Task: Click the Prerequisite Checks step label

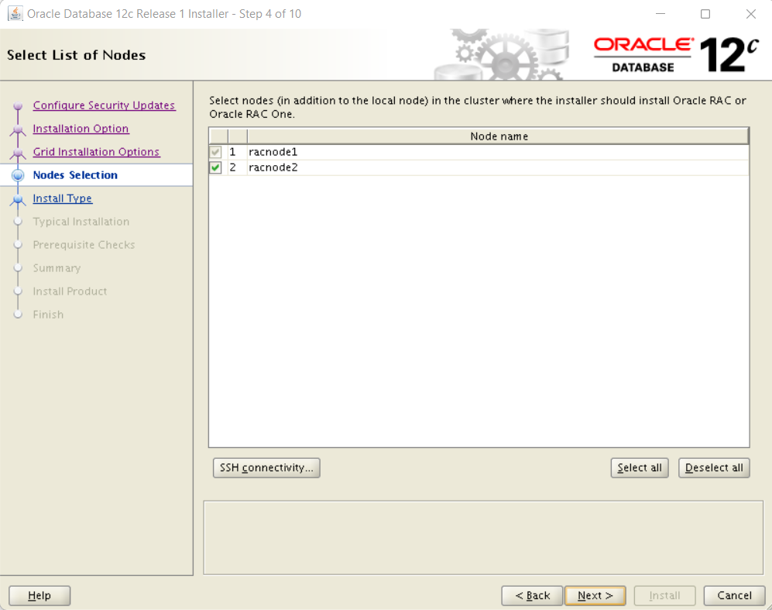Action: pos(84,244)
